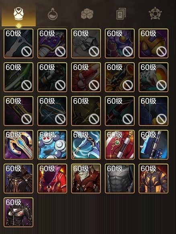Select the blue bead bracelet item
The image size is (176, 234).
point(52,145)
